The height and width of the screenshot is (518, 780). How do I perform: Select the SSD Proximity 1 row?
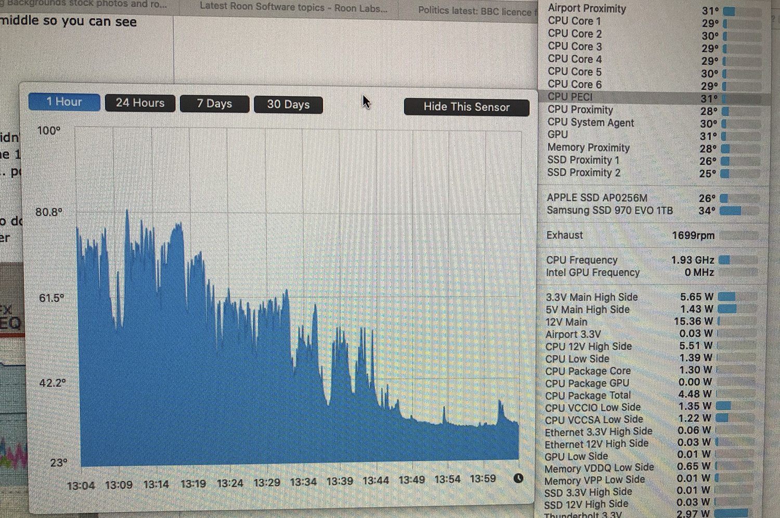point(654,160)
